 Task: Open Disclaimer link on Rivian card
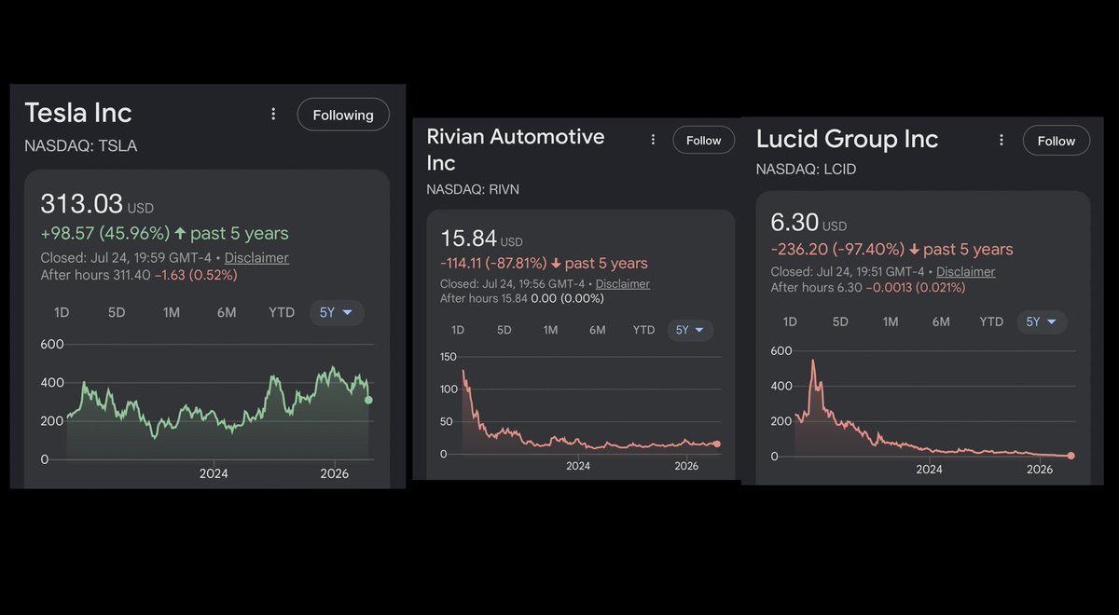point(623,283)
